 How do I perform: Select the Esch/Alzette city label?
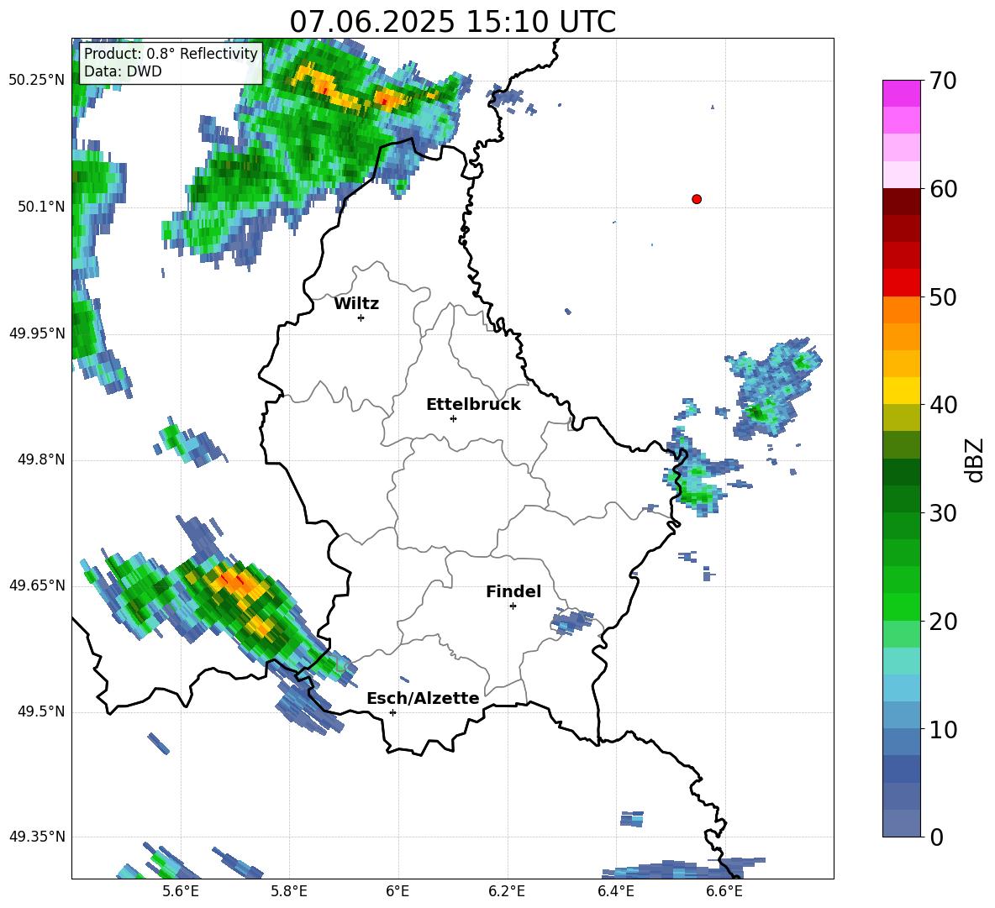point(423,699)
